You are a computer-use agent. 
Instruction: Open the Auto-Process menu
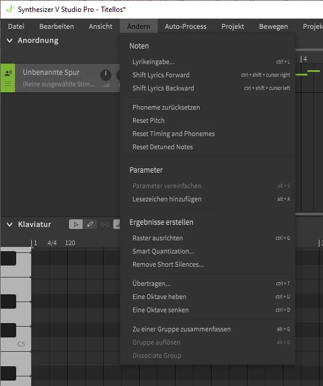[x=186, y=26]
